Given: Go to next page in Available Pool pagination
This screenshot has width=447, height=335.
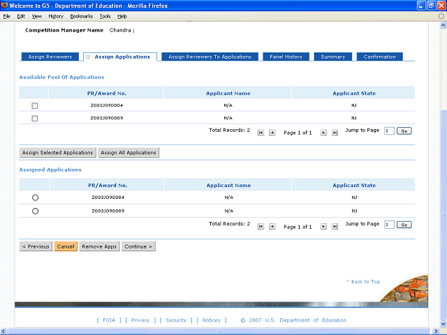Looking at the screenshot, I should point(323,132).
